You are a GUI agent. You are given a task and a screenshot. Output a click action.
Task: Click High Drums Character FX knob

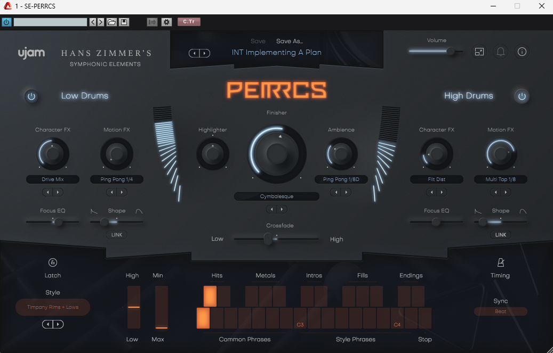point(437,154)
